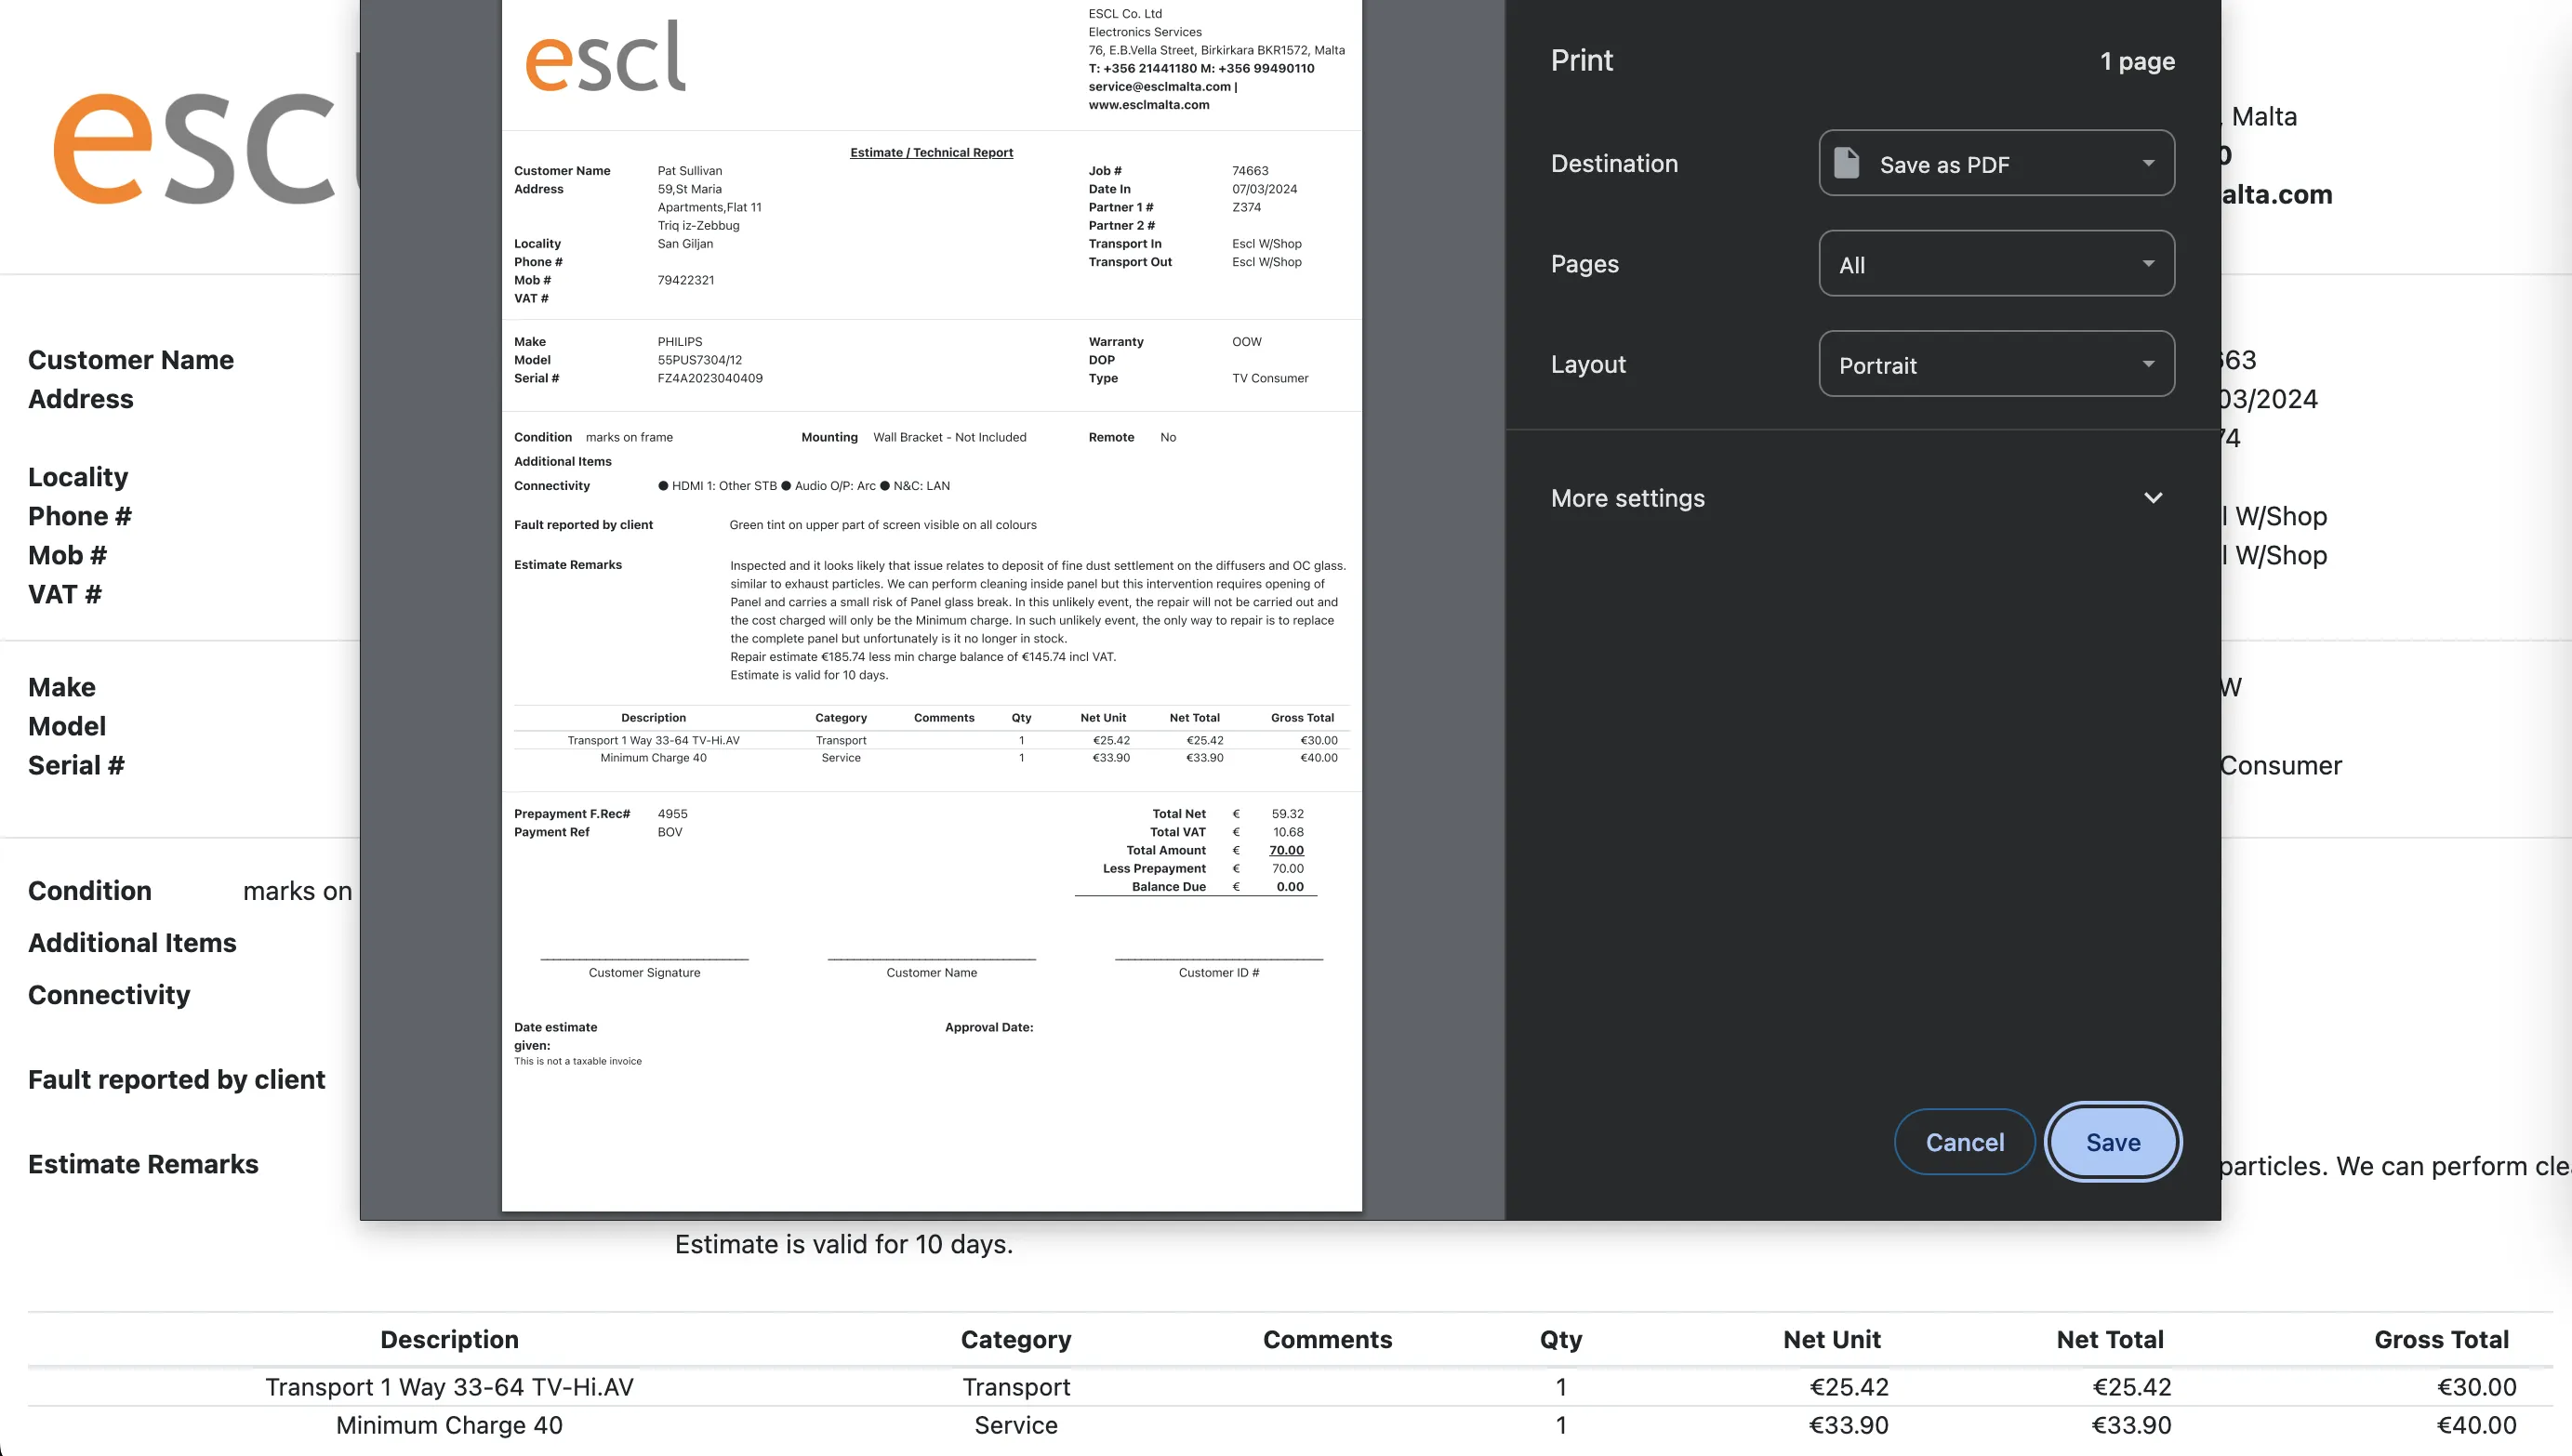Click the 1 page count label
2572x1456 pixels.
(x=2137, y=61)
